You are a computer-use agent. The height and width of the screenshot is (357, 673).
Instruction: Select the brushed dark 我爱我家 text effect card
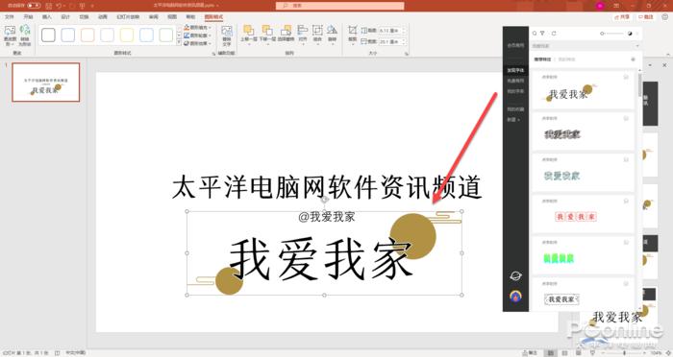tap(583, 131)
